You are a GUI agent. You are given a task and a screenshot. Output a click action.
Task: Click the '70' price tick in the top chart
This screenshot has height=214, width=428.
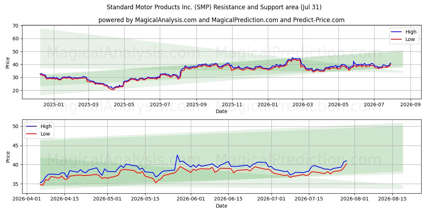click(16, 26)
